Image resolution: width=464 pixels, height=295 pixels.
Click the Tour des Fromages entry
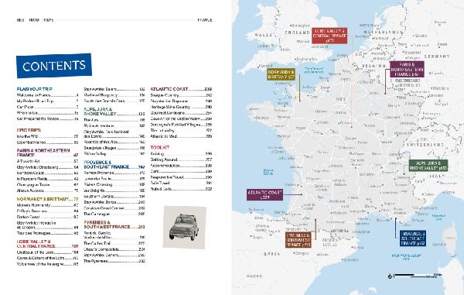(x=48, y=233)
